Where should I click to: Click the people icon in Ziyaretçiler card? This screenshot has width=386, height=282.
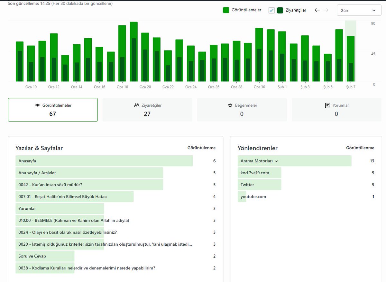click(x=137, y=105)
